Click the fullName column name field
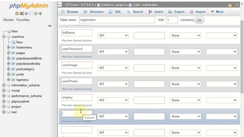This screenshot has height=137, width=244. point(77,33)
